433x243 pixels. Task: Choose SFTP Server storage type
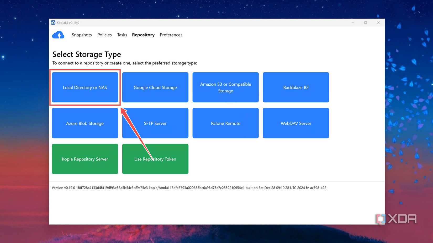[155, 123]
